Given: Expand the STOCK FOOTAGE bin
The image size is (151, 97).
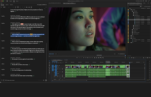Looking at the screenshot, I should [x=131, y=34].
